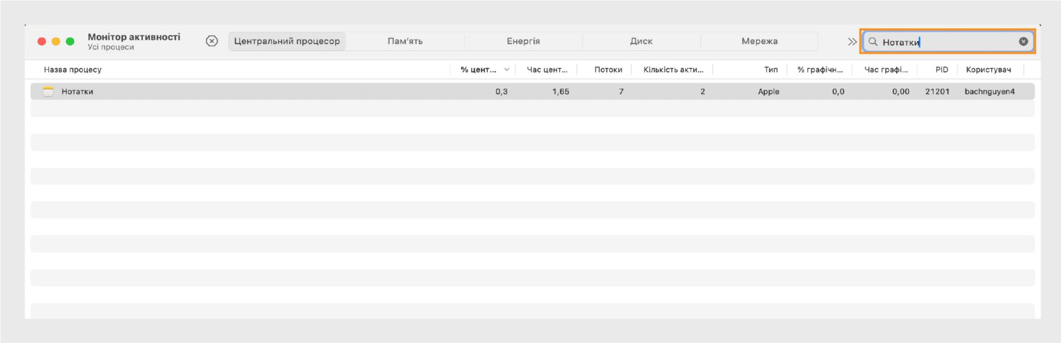
Task: Click the Користувач column header
Action: 988,69
